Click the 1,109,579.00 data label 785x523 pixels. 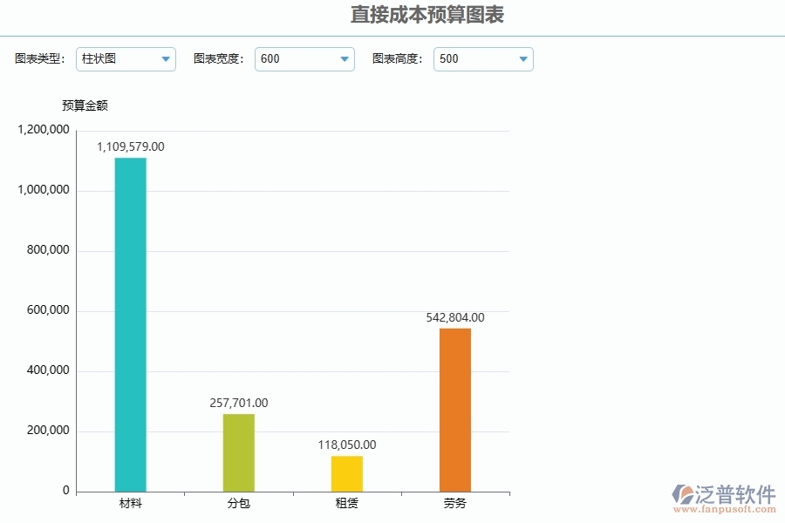129,146
